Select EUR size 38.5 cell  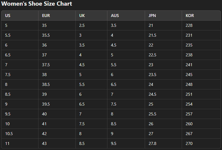[46, 84]
